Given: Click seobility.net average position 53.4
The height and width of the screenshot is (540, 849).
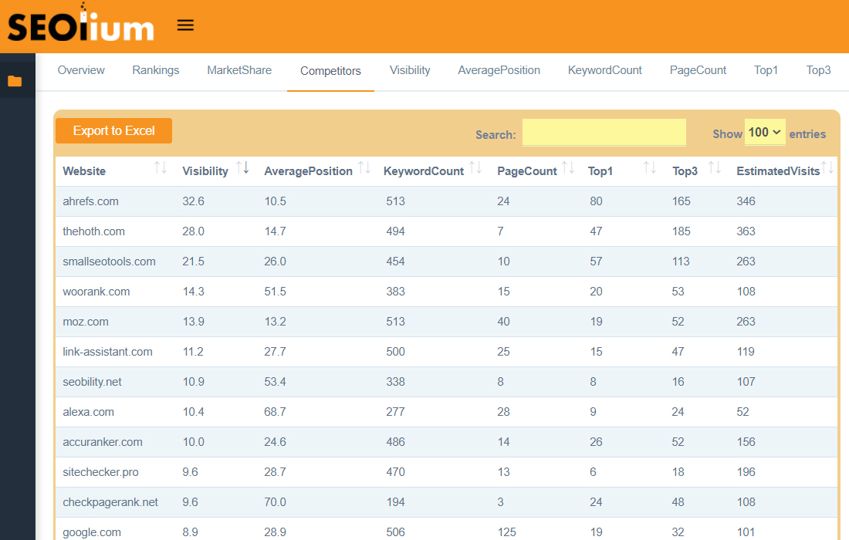Looking at the screenshot, I should tap(275, 382).
